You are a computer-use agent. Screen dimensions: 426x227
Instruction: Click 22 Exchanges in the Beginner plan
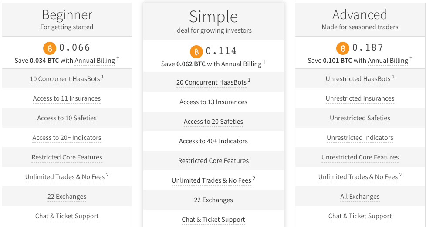click(x=67, y=197)
